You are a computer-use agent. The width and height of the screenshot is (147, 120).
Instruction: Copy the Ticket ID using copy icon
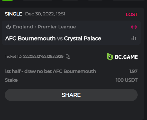(68, 57)
